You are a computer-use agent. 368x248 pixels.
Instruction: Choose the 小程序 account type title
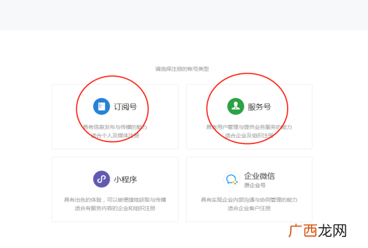(x=125, y=179)
